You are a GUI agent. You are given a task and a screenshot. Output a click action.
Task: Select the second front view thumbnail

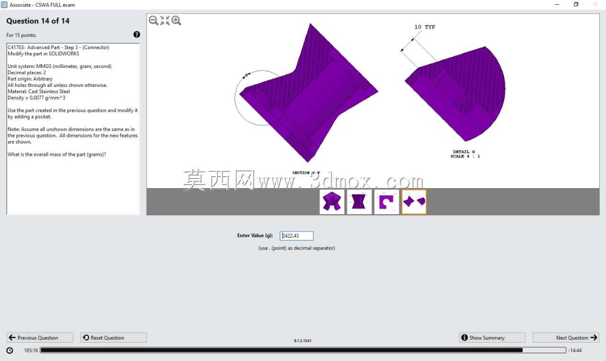click(359, 202)
